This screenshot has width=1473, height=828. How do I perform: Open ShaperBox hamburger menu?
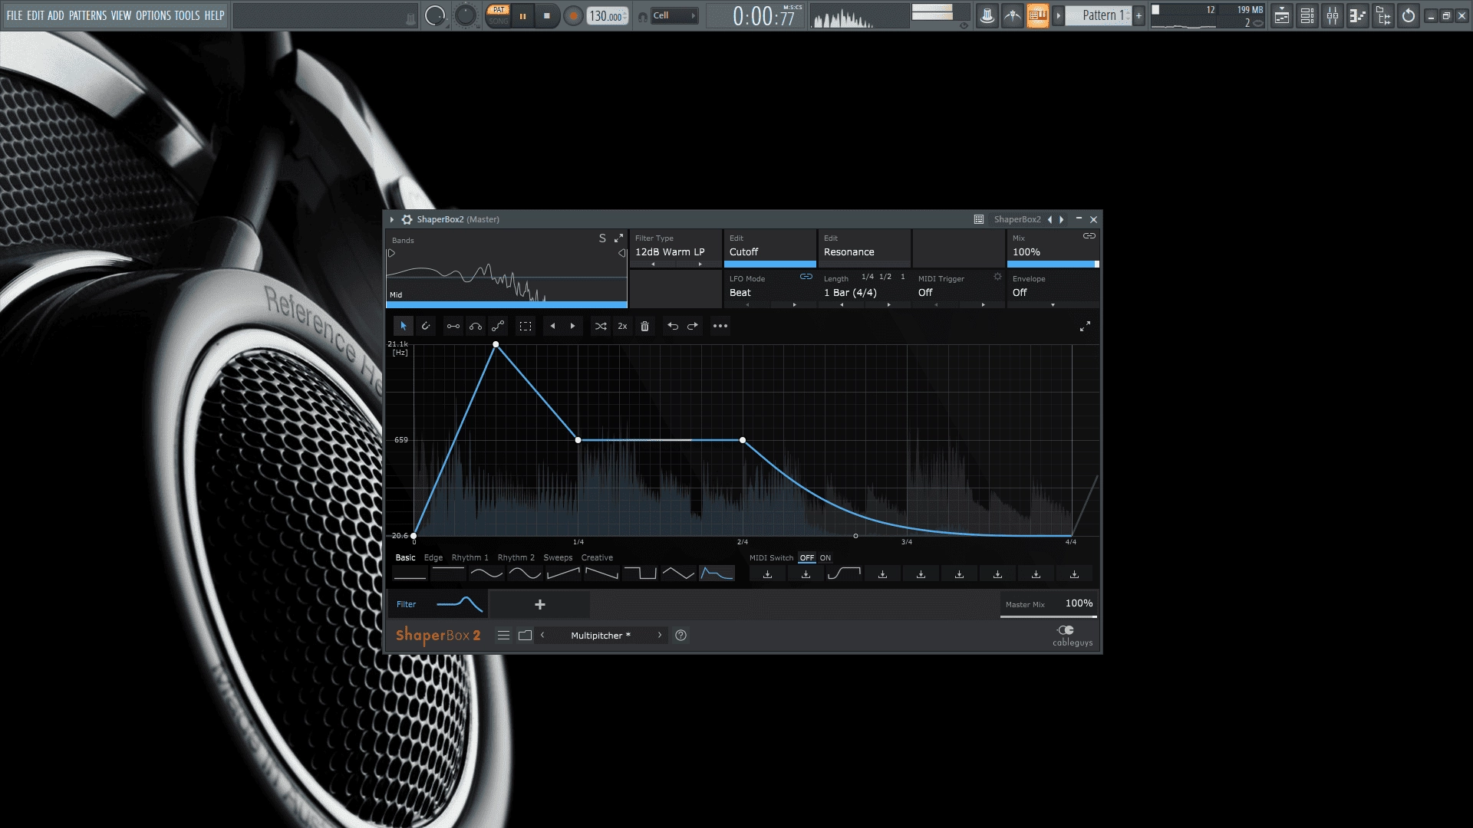click(x=503, y=635)
